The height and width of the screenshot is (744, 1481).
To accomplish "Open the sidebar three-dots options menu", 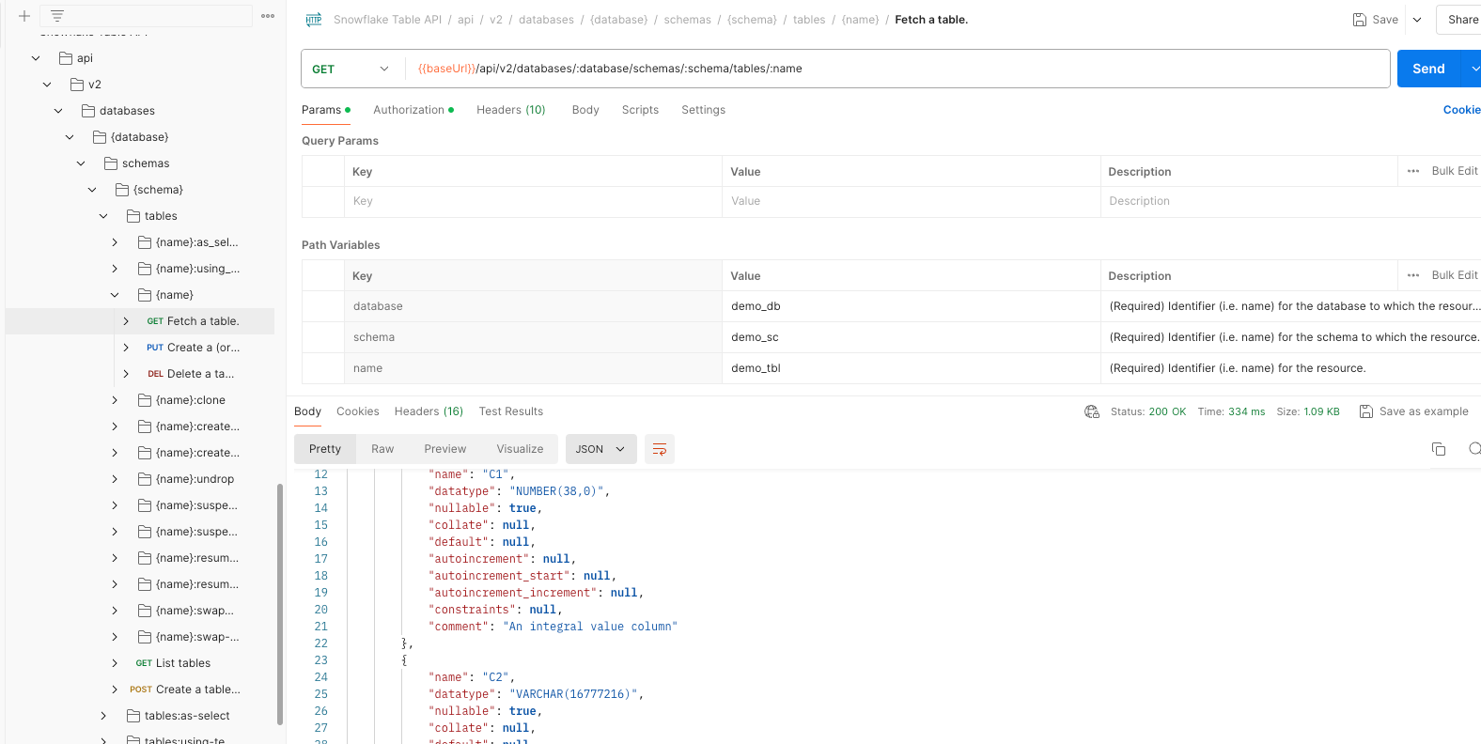I will click(268, 16).
